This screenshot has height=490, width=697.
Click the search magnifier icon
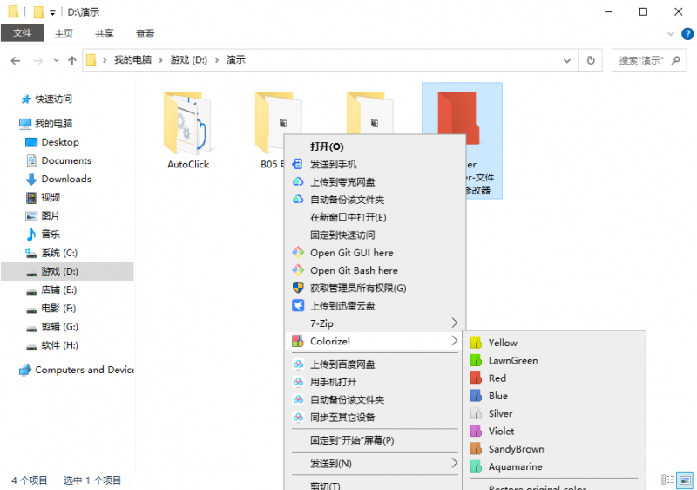coord(676,60)
